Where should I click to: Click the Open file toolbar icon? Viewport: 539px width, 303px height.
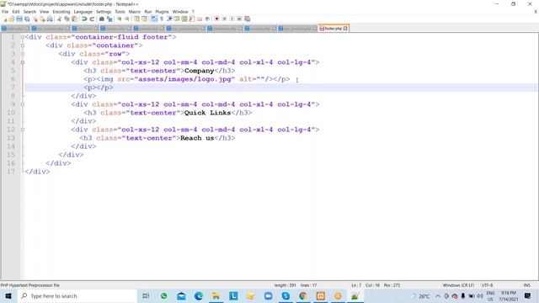coord(12,19)
